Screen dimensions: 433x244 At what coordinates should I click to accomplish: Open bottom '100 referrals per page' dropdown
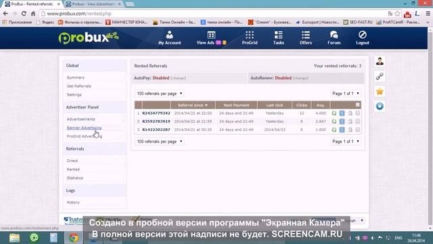(x=160, y=142)
